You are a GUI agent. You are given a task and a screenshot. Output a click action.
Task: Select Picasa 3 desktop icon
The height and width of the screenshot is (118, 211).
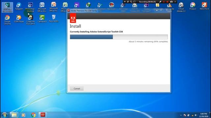(193, 6)
